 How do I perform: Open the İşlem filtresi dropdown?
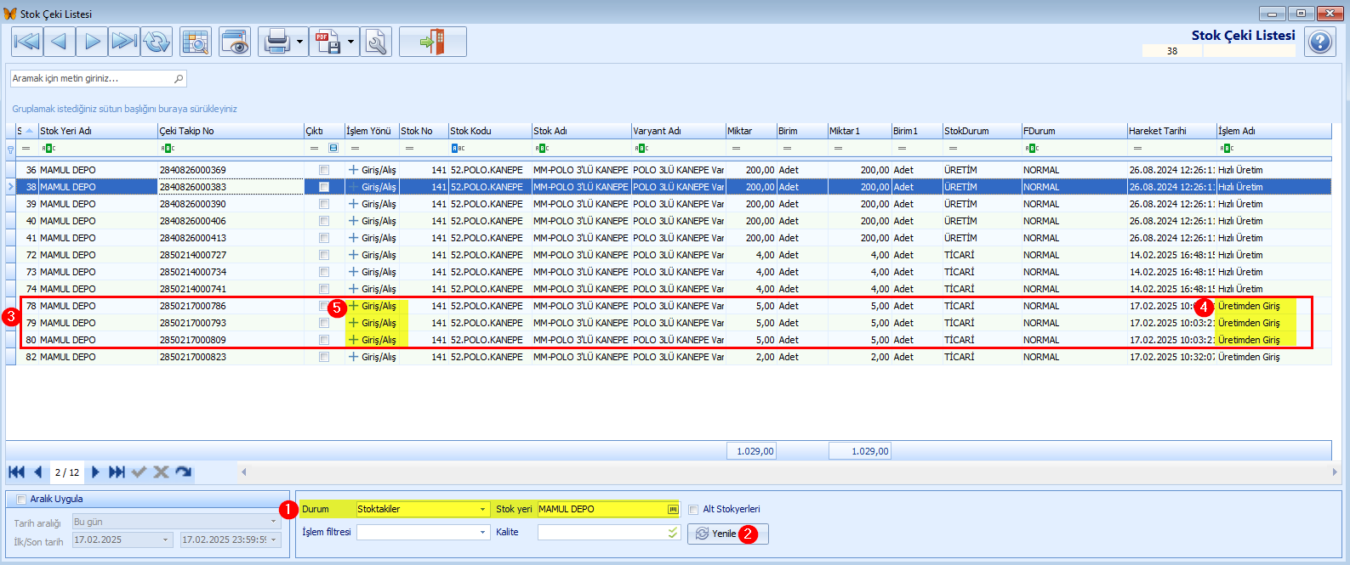483,533
